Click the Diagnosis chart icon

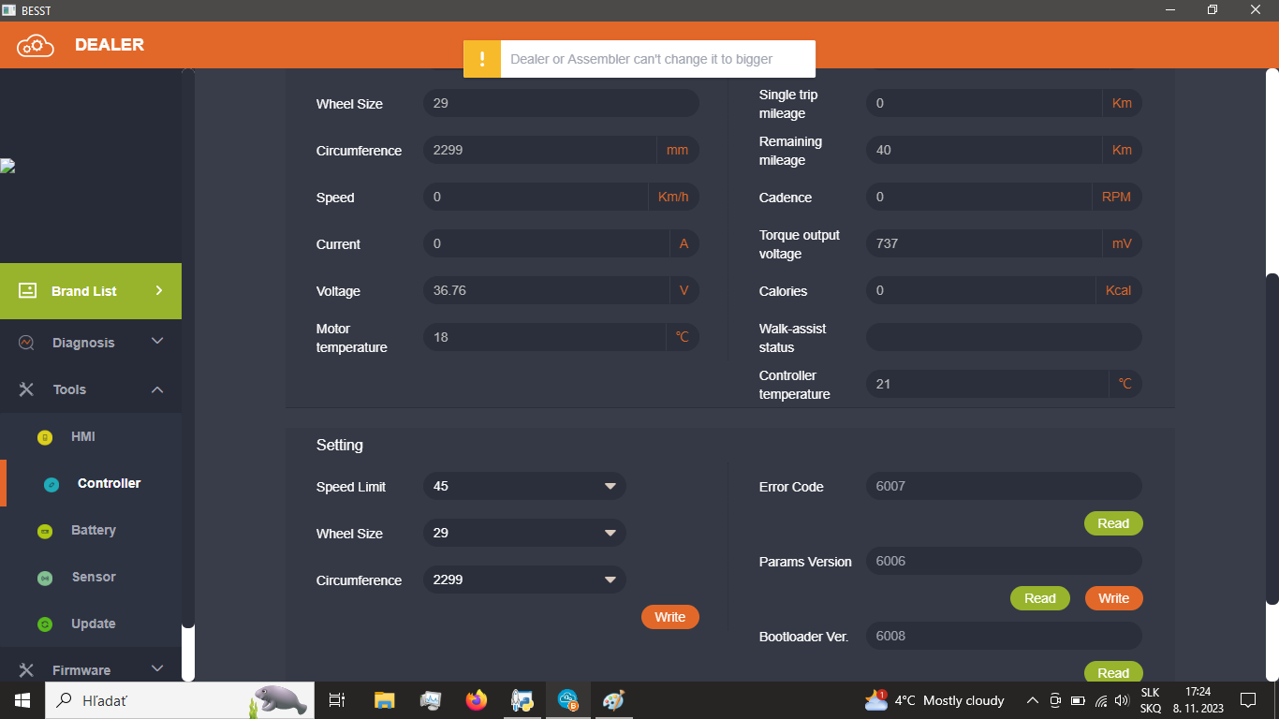[26, 343]
